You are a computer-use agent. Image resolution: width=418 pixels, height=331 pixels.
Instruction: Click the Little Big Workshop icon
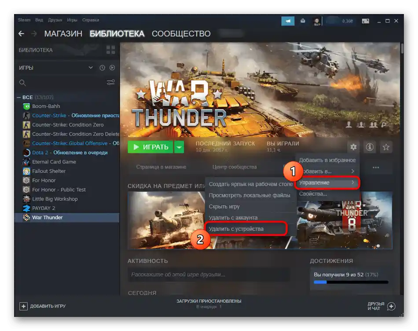coord(26,199)
